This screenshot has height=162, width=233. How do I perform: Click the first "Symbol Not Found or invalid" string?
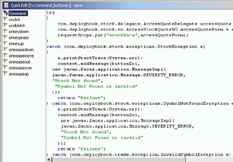(x=96, y=86)
